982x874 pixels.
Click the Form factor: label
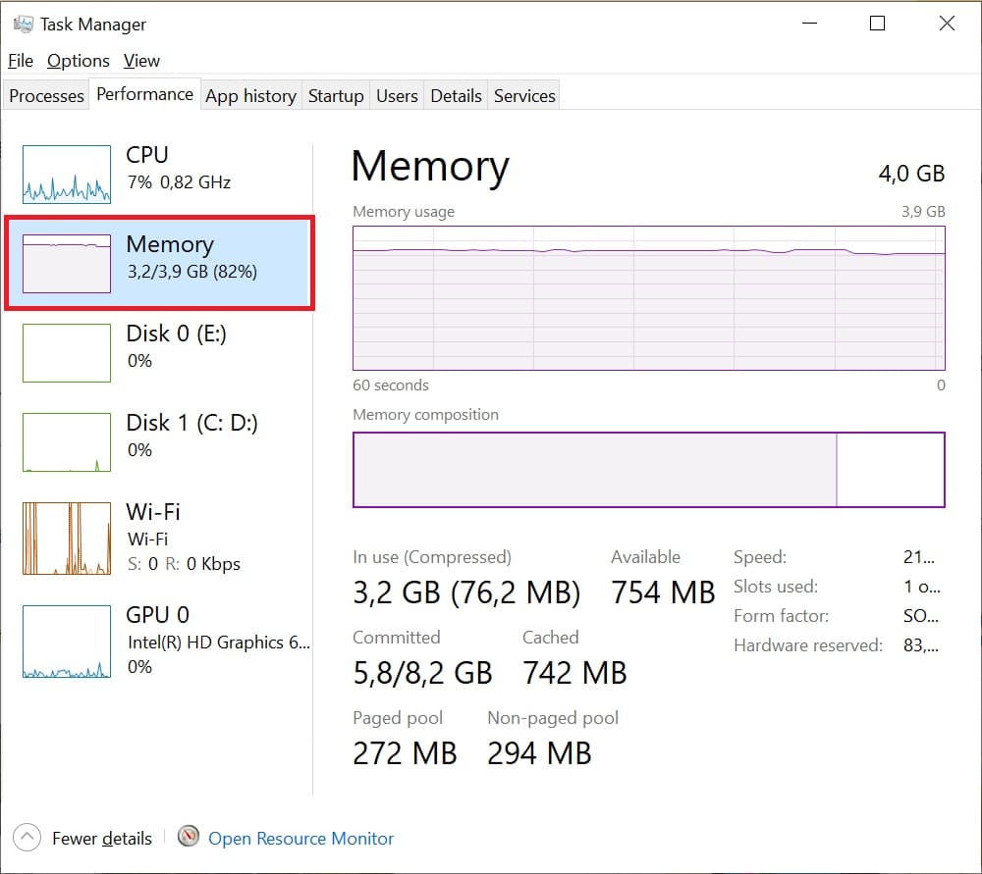[x=782, y=616]
